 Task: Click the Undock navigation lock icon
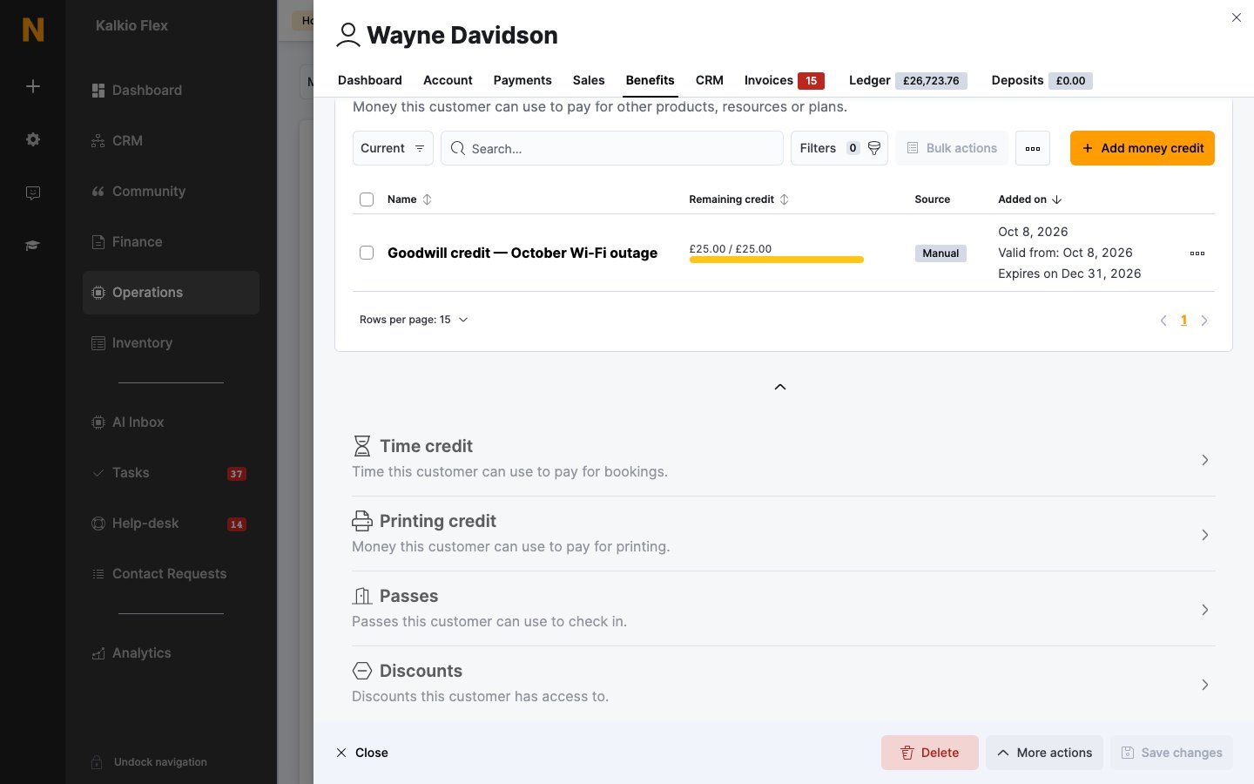click(98, 762)
